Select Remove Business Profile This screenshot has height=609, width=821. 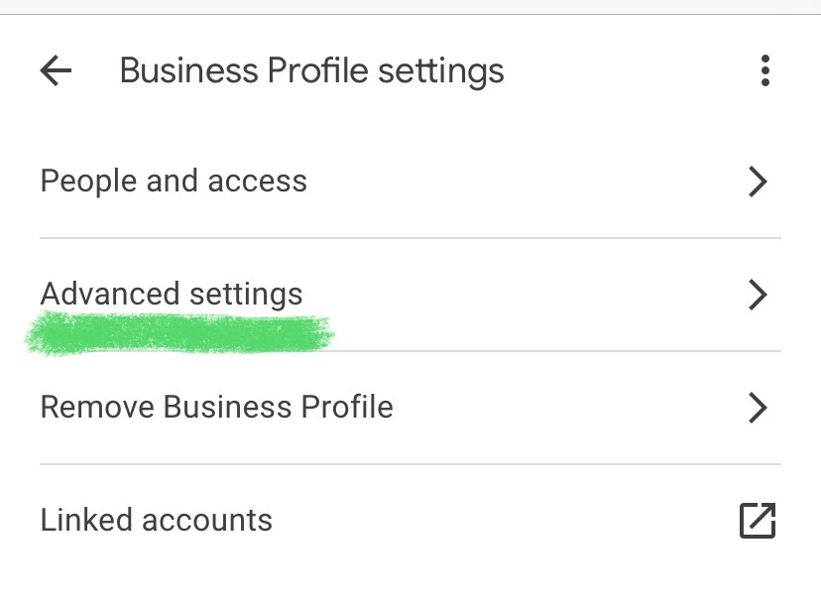[x=216, y=407]
